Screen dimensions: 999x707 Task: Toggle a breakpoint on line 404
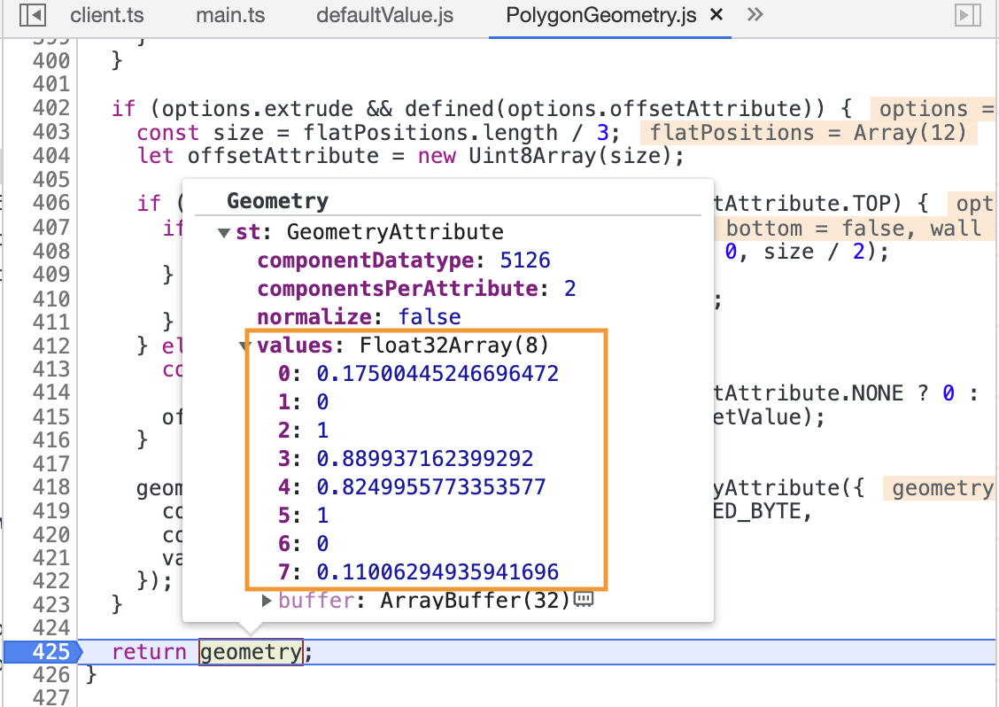tap(53, 155)
